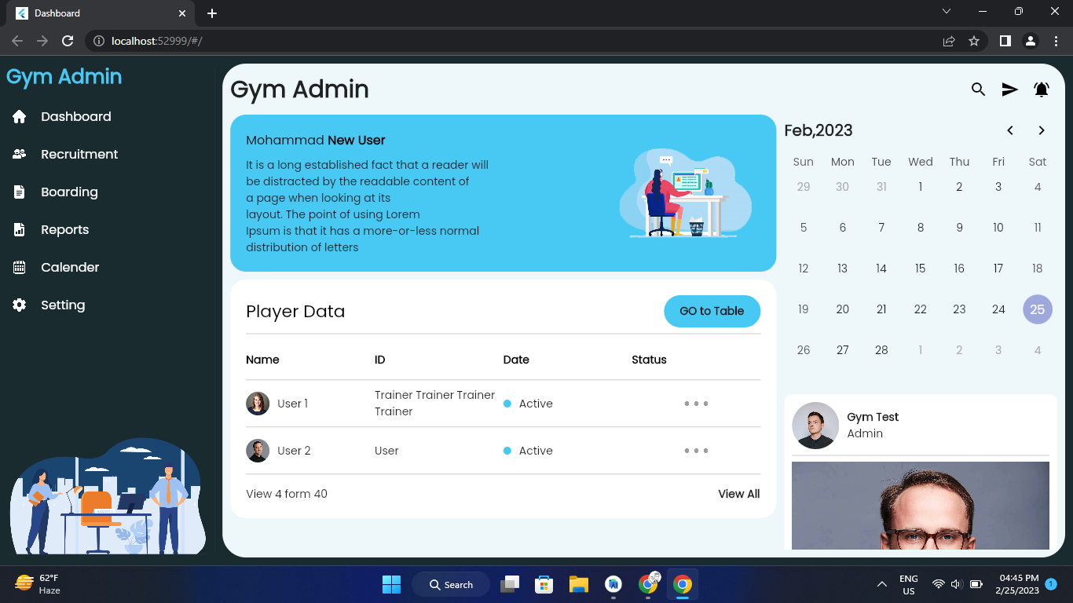Open the notifications bell
This screenshot has width=1073, height=603.
click(x=1041, y=90)
